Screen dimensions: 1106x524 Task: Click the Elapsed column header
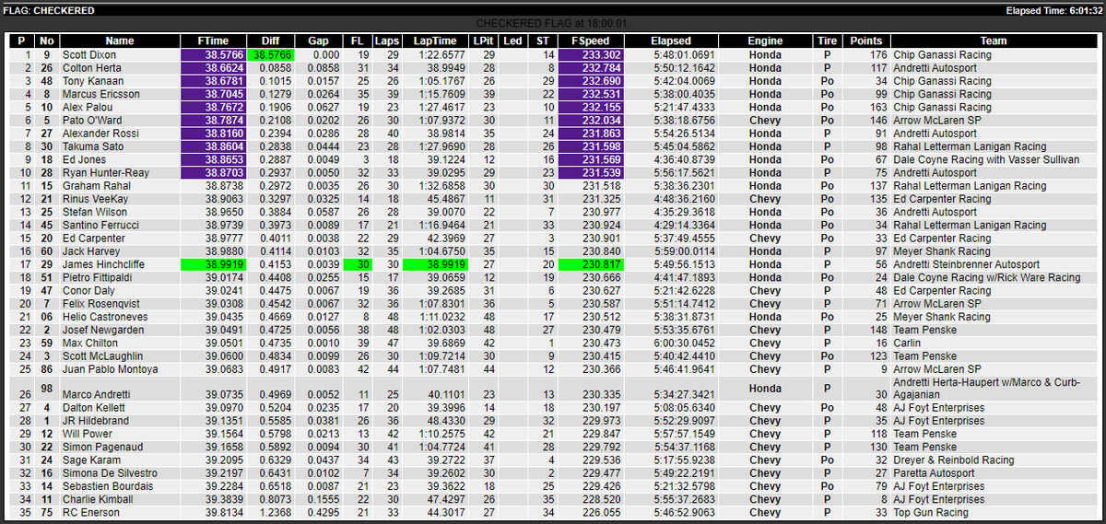click(670, 41)
